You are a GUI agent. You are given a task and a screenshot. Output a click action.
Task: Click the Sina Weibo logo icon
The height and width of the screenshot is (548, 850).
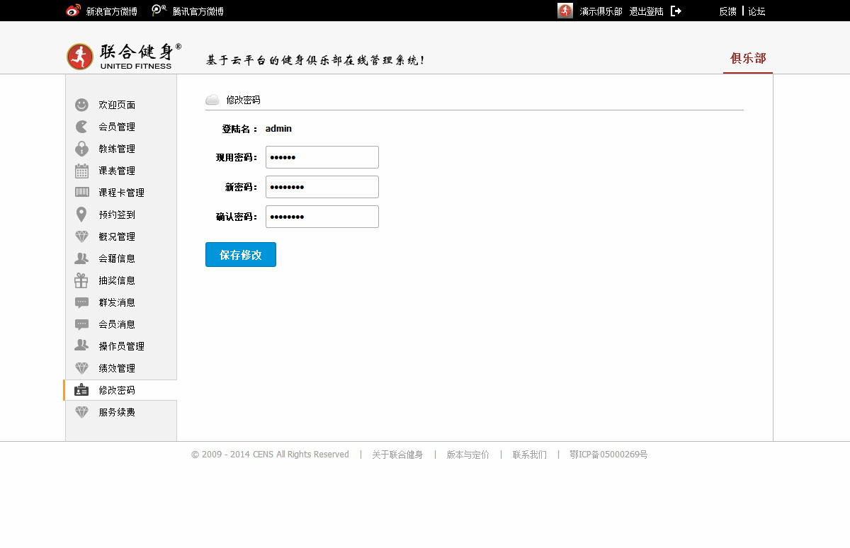73,11
